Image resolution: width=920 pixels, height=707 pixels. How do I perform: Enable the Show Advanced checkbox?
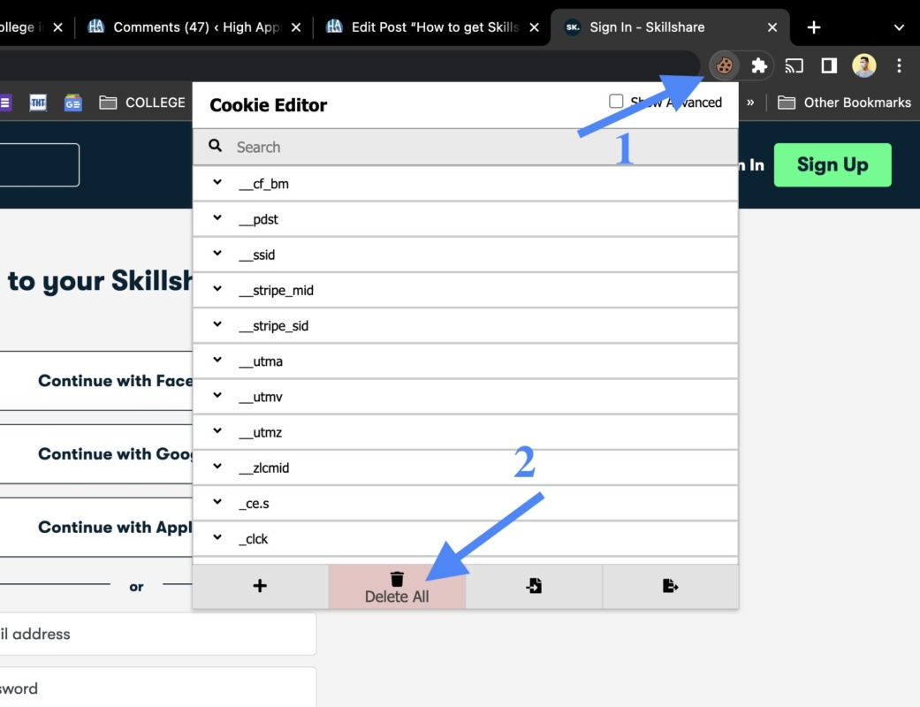[x=616, y=101]
